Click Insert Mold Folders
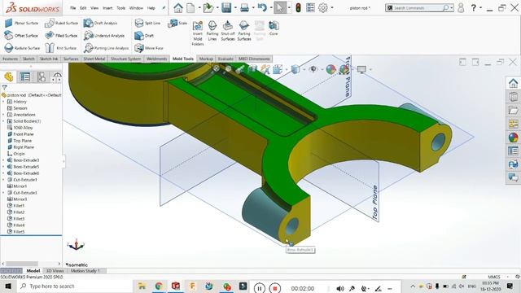This screenshot has height=293, width=521. tap(198, 33)
